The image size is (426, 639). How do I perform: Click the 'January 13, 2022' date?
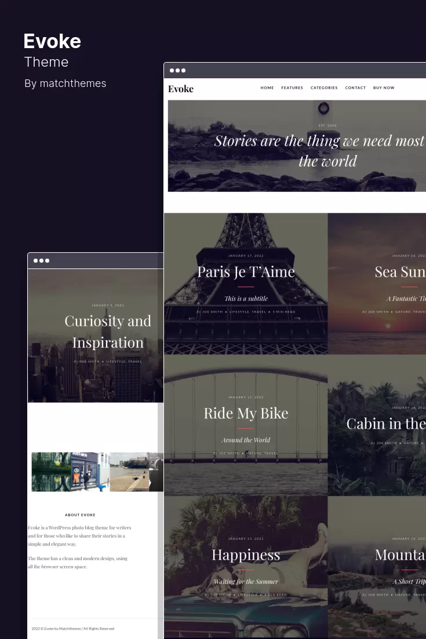(246, 539)
